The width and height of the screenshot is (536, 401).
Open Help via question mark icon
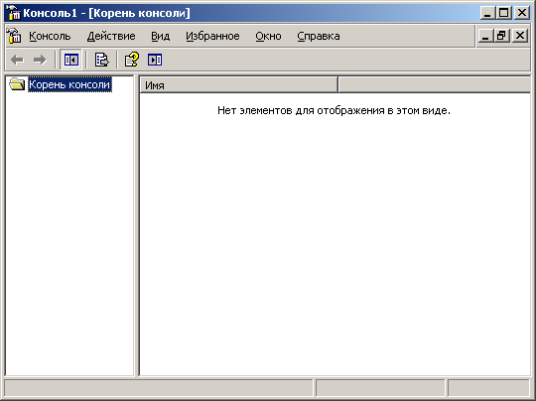[132, 60]
